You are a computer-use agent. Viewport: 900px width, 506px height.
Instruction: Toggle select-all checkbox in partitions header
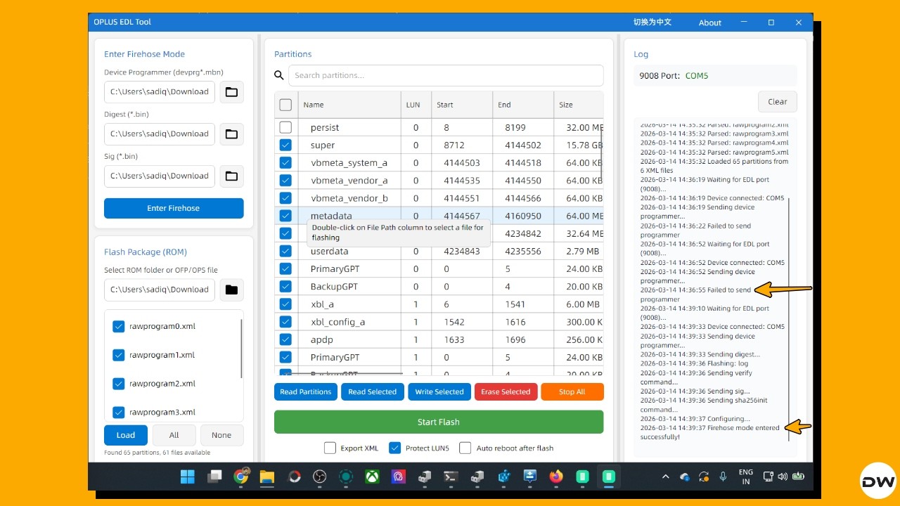click(285, 105)
